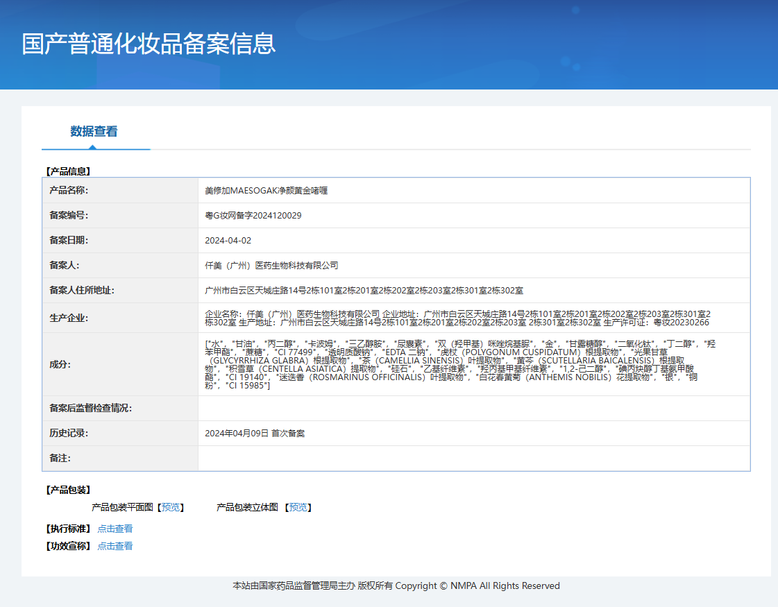Viewport: 778px width, 607px height.
Task: Click the 历史记录 row label
Action: click(x=69, y=433)
